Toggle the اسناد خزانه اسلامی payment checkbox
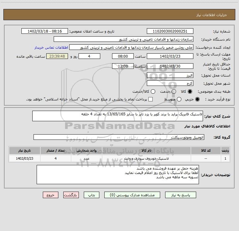Screen dimensions: 239x231 151,99
